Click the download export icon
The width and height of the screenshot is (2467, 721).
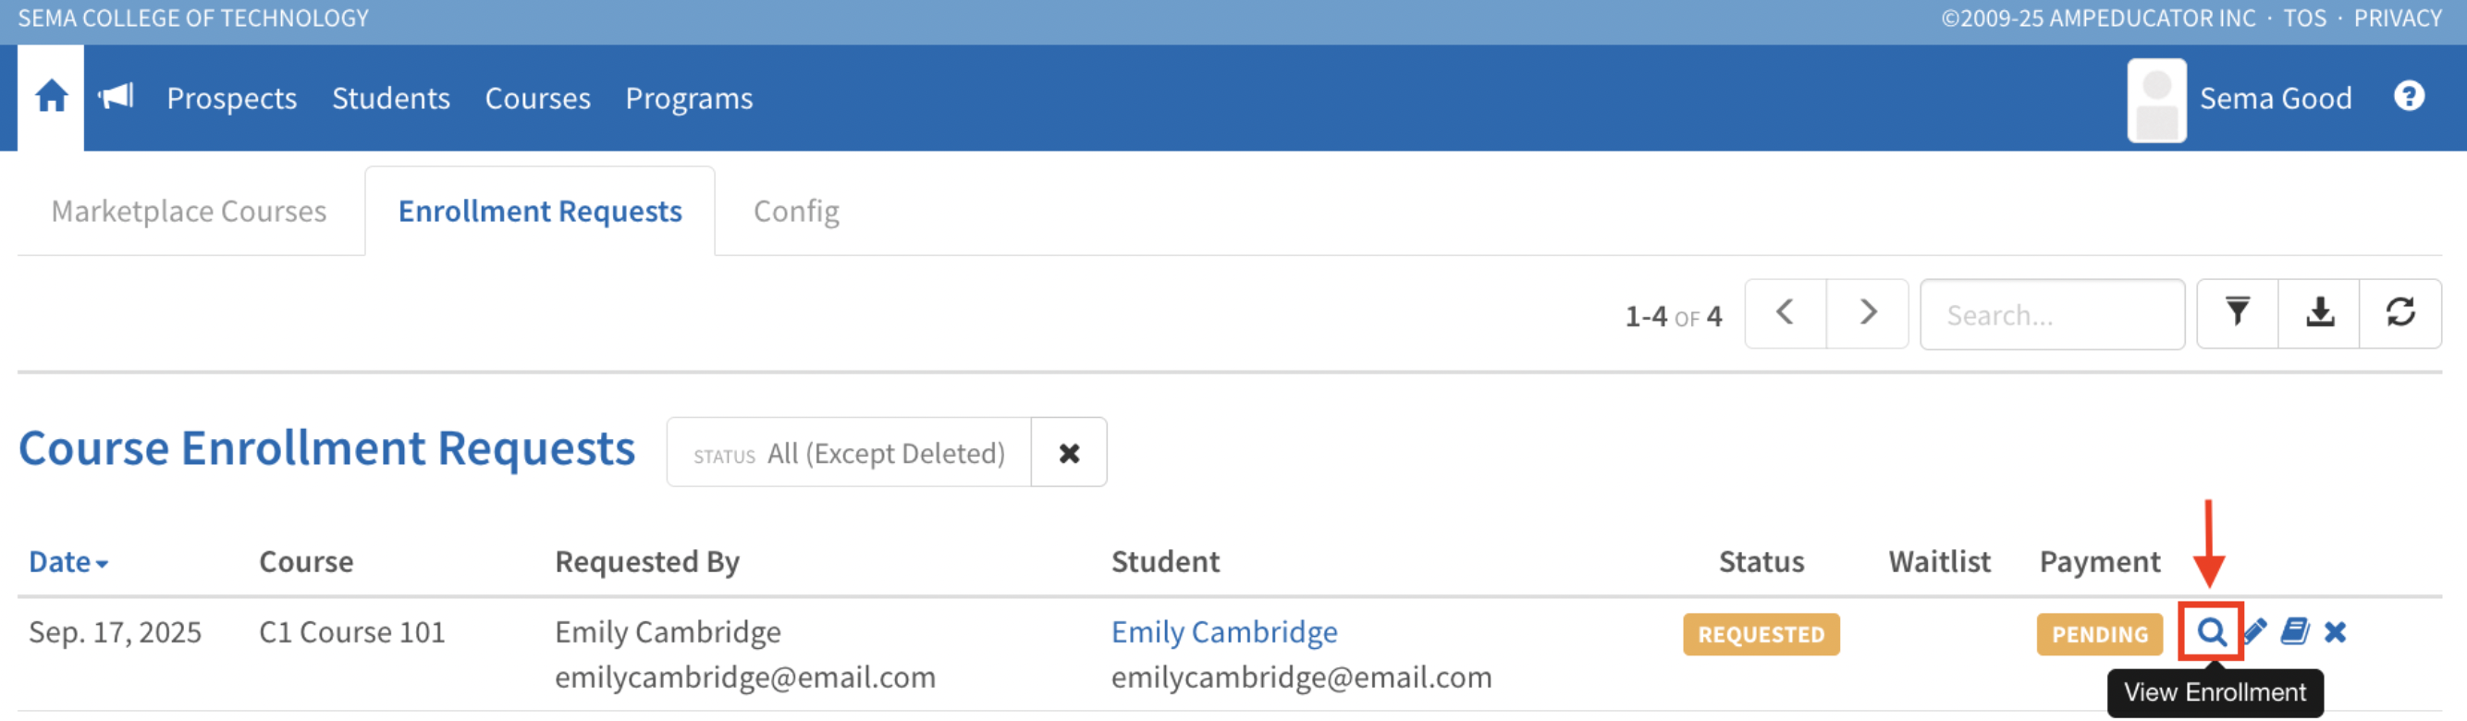pyautogui.click(x=2318, y=313)
